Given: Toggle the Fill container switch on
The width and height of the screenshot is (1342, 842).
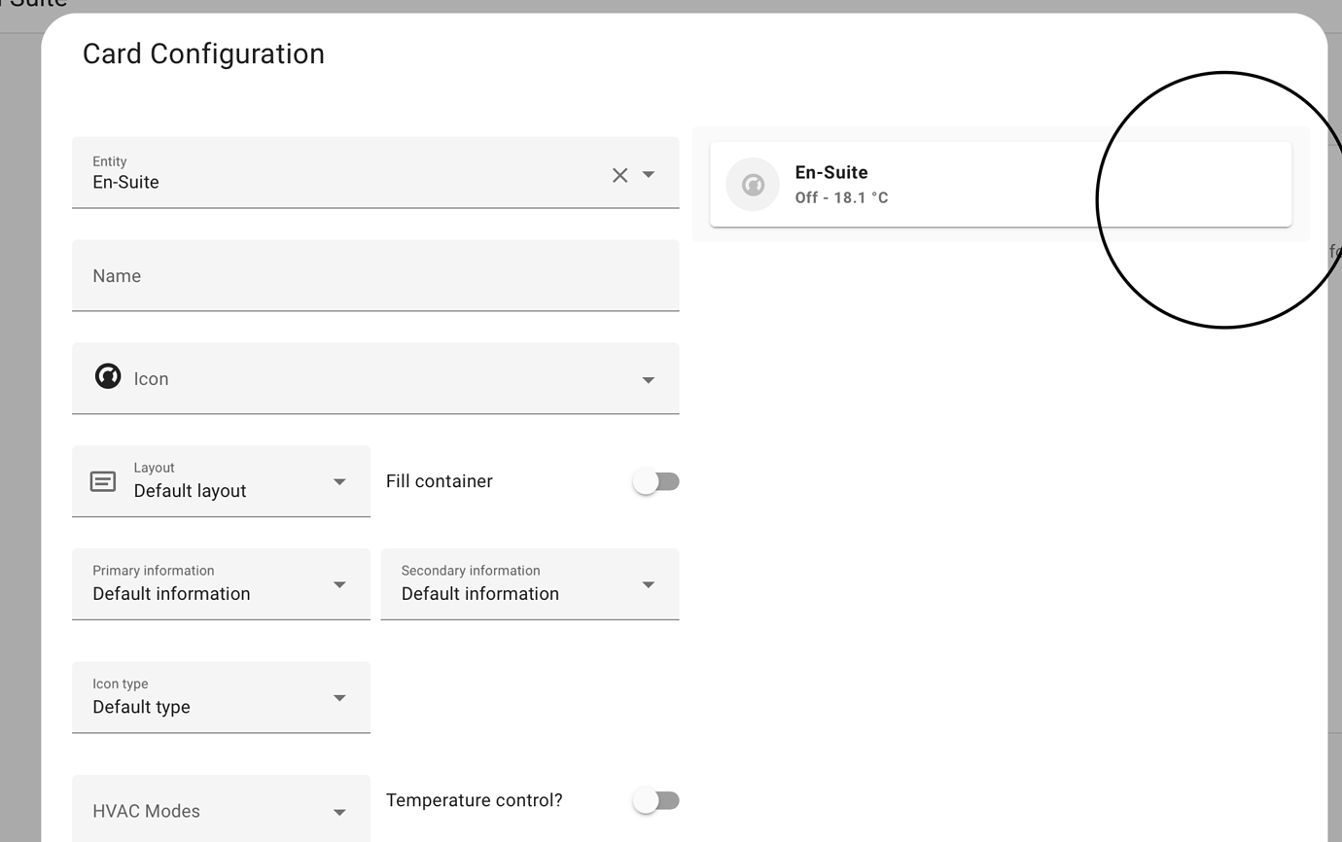Looking at the screenshot, I should [656, 480].
